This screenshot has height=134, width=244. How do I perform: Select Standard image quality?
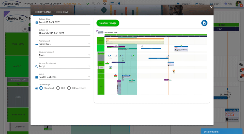click(x=41, y=88)
